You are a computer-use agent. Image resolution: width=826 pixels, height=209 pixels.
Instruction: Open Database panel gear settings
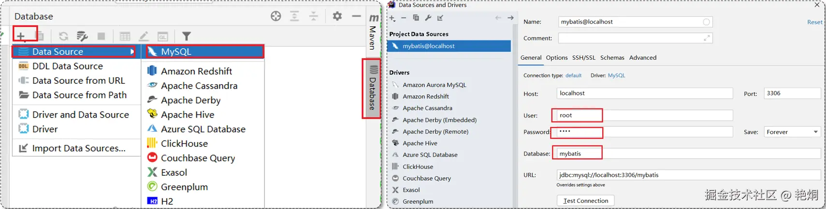[x=337, y=16]
